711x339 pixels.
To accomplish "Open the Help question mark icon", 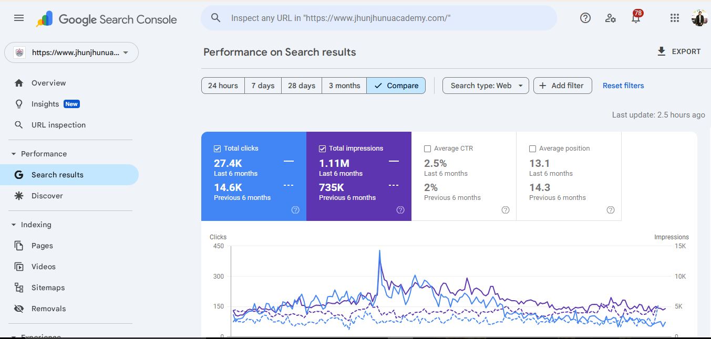I will tap(585, 18).
